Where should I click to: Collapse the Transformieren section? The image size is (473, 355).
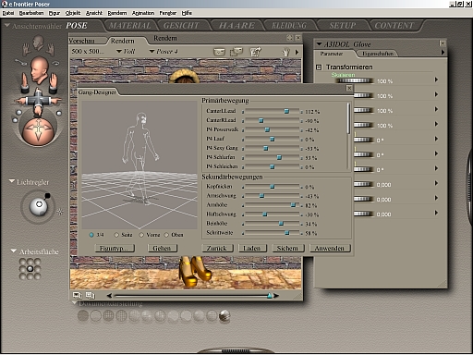point(319,67)
